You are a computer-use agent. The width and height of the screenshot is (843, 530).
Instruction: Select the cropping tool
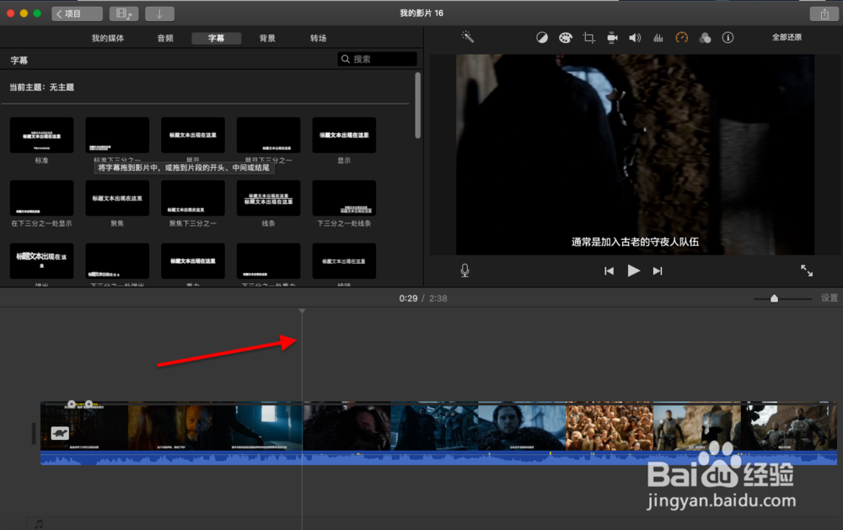[588, 38]
